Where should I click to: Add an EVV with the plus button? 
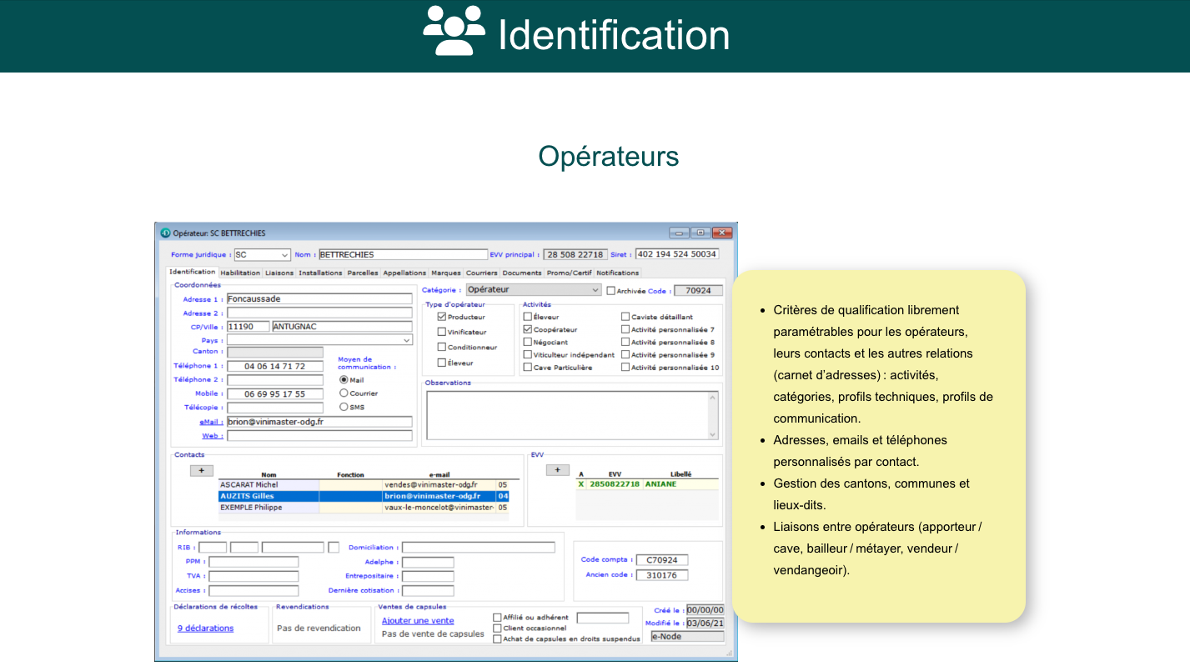coord(558,470)
